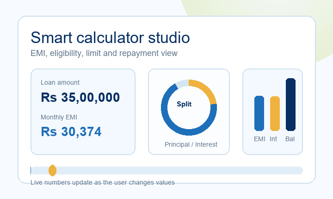The image size is (333, 199).
Task: Click the pale blue segment of donut
Action: (x=182, y=83)
